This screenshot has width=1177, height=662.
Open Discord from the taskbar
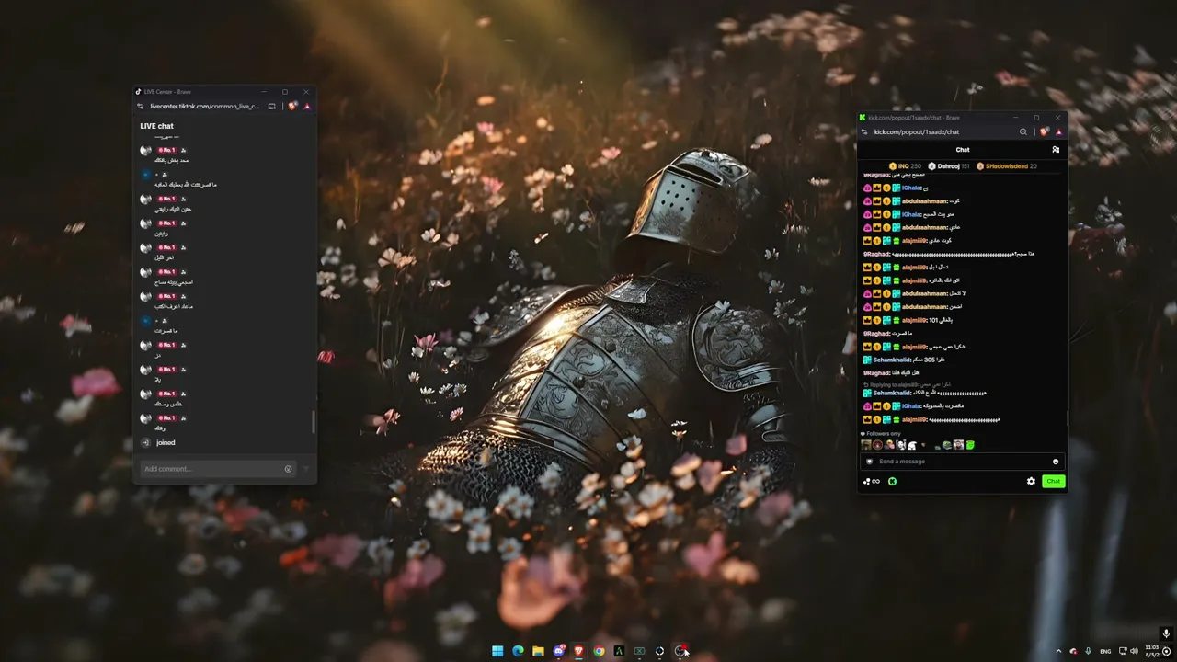[x=558, y=651]
